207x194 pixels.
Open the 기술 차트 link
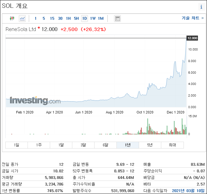[193, 18]
